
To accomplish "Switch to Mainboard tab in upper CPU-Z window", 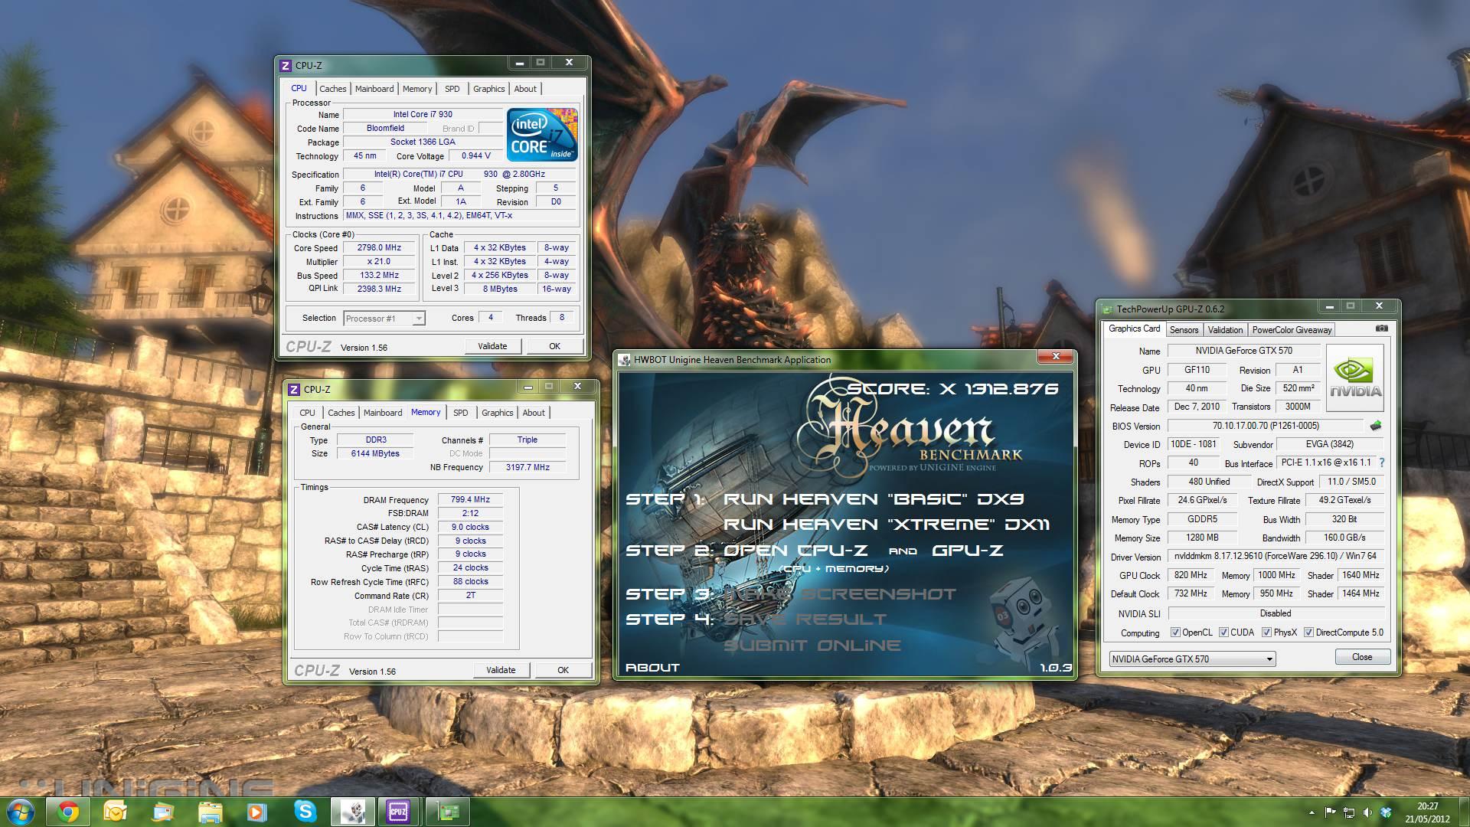I will 374,89.
